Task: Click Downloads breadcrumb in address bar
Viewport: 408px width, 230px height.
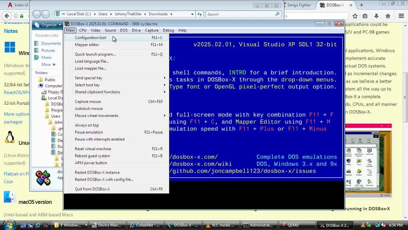Action: click(x=158, y=14)
